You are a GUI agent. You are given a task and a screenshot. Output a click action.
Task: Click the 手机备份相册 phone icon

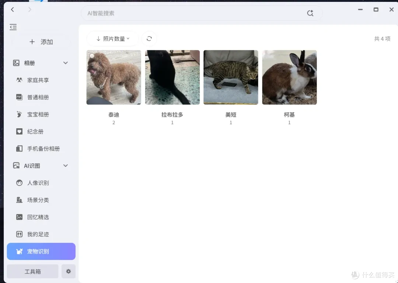click(19, 148)
